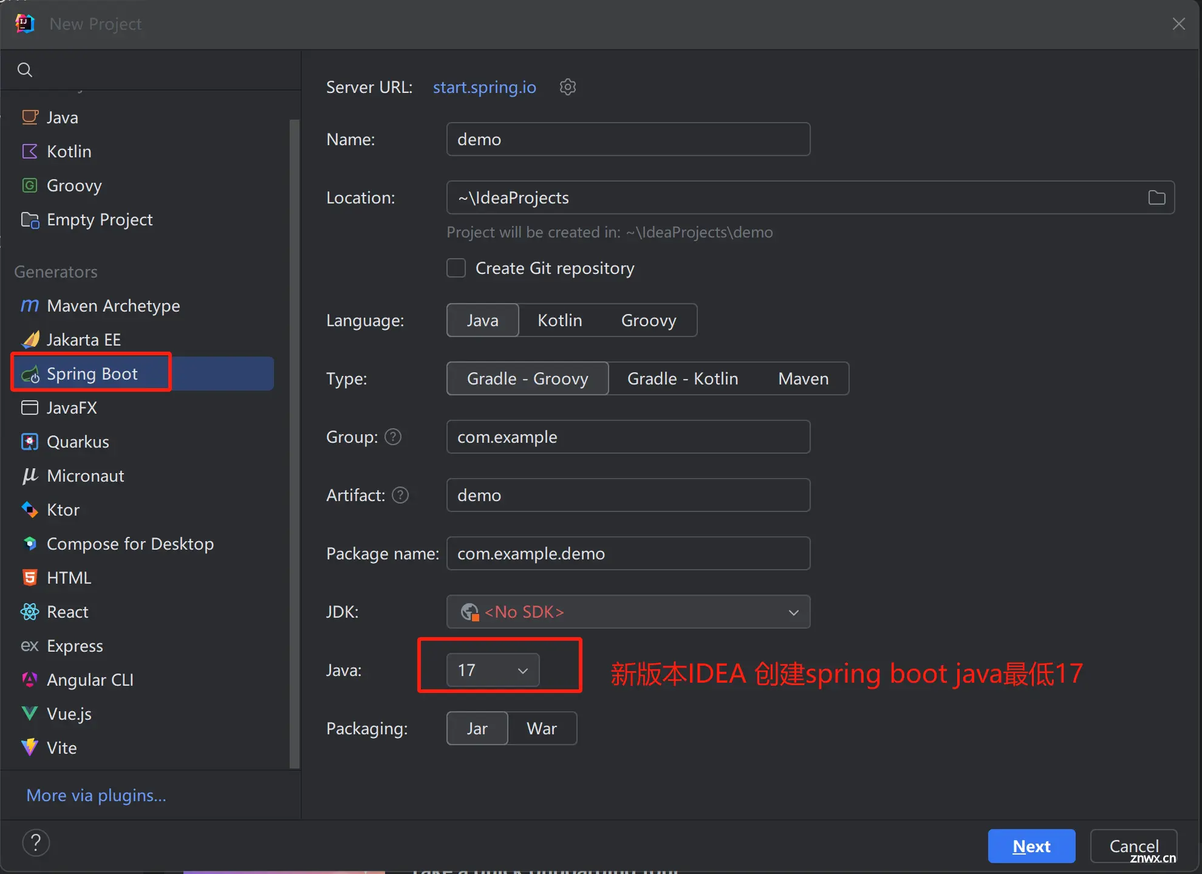Click the Artifact input field

(628, 495)
